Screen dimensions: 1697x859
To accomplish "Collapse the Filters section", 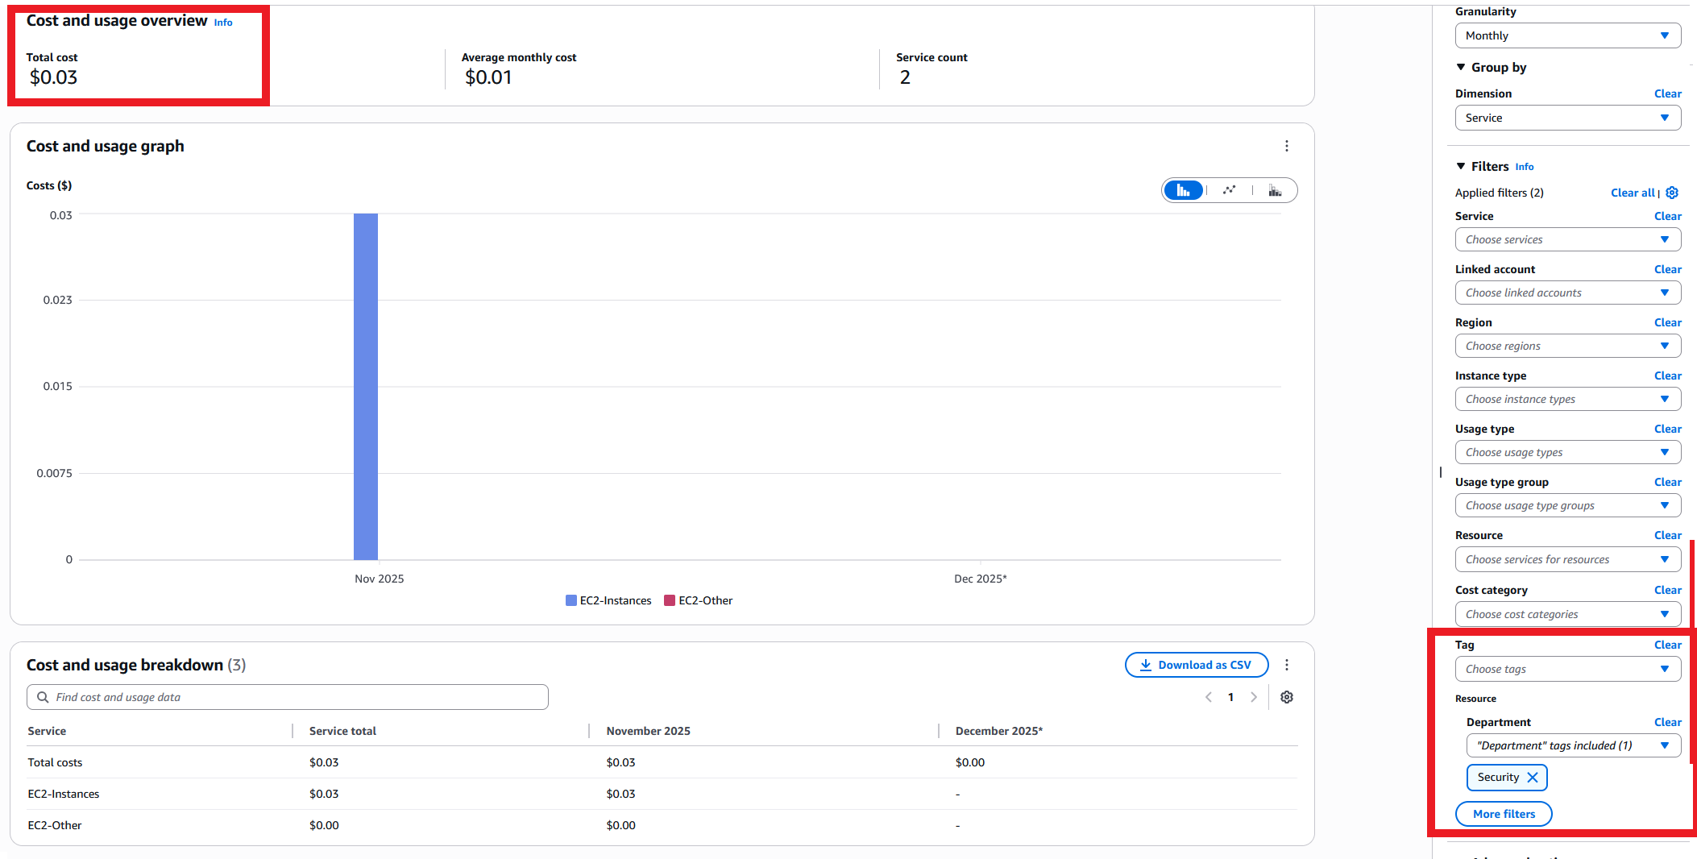I will tap(1461, 166).
